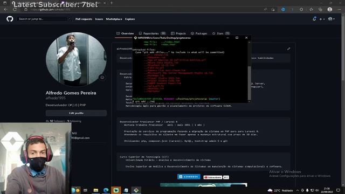Click the microphone tray icon
345x194 pixels.
pyautogui.click(x=307, y=190)
